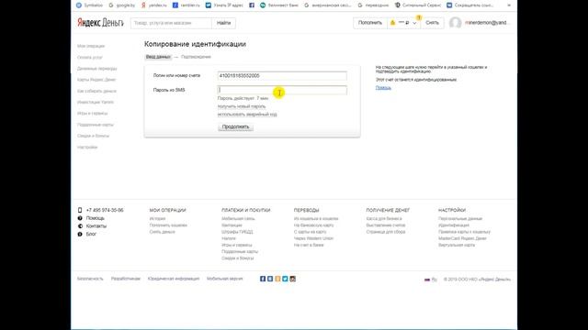Open 'Денежные переводы' in sidebar

97,69
